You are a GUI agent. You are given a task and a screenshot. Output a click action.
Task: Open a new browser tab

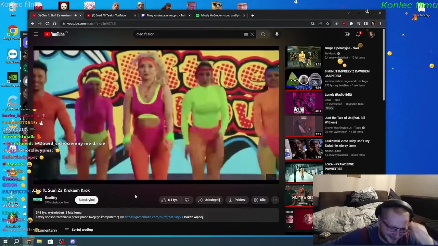[253, 15]
